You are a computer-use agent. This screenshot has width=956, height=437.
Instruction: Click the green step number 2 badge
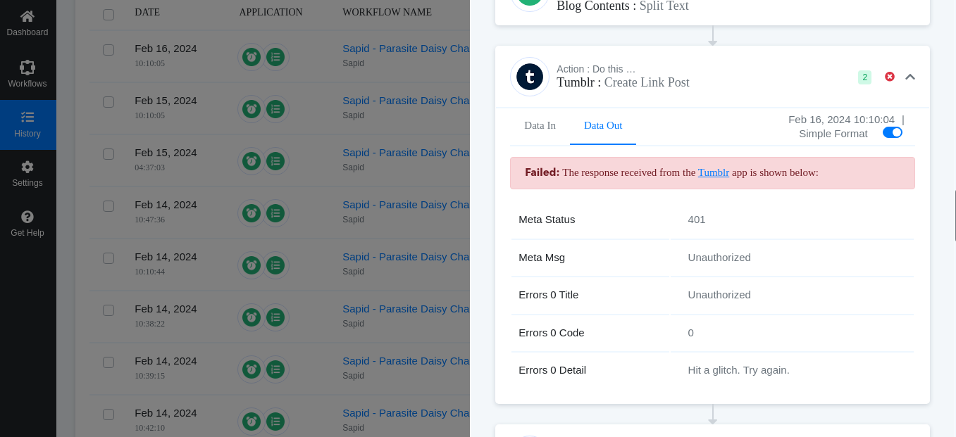pyautogui.click(x=864, y=77)
